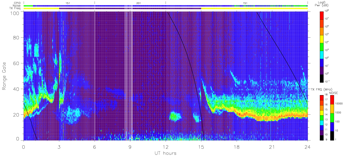This screenshot has width=346, height=159.
Task: Click the y-axis tick label 20
Action: (17, 115)
